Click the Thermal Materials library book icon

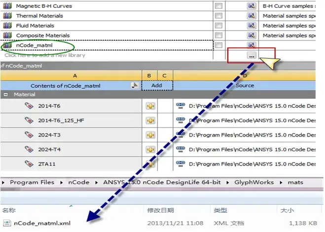7,16
